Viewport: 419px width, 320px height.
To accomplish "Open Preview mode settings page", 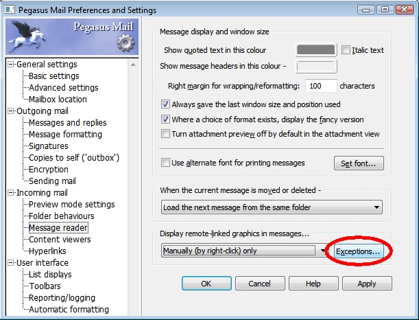I will [71, 205].
